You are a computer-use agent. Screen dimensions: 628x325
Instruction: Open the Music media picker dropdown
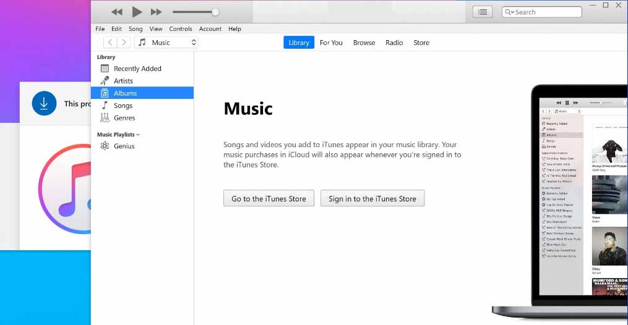tap(166, 43)
